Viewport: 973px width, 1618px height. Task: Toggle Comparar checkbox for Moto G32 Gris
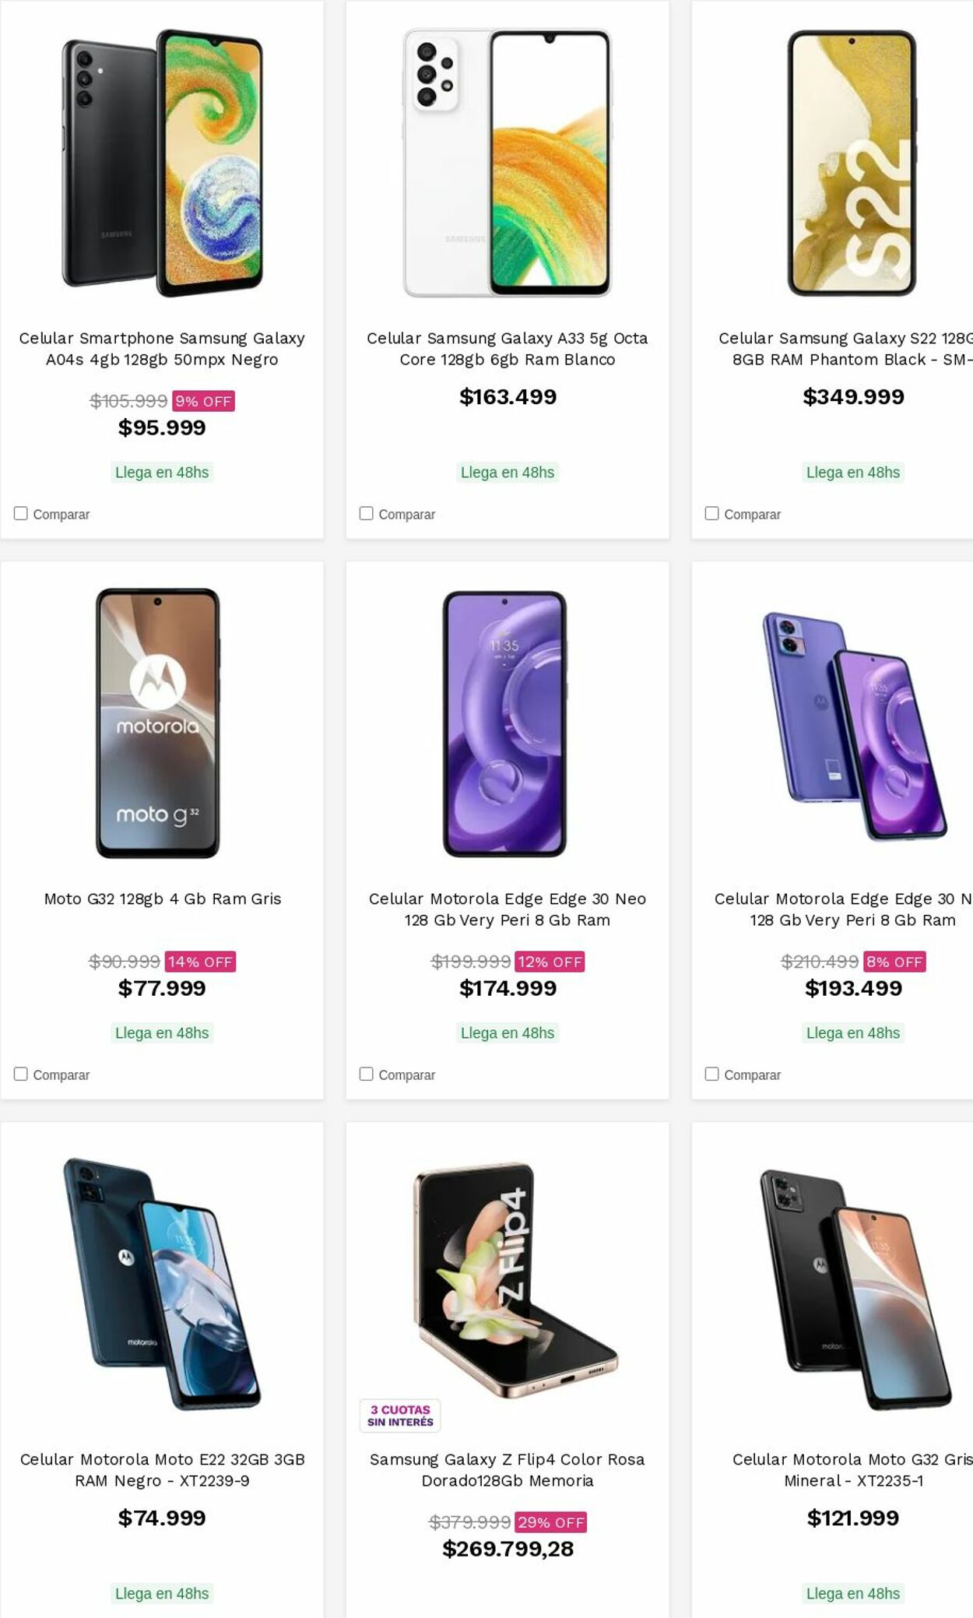click(21, 1074)
